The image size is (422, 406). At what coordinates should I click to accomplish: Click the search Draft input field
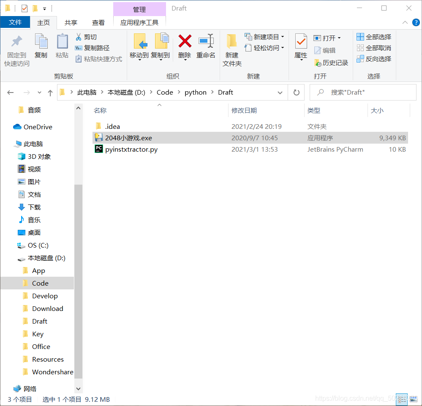point(363,93)
